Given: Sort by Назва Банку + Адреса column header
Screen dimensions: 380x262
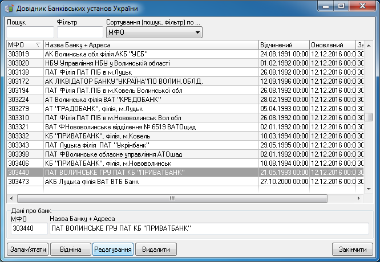Looking at the screenshot, I should tap(150, 44).
